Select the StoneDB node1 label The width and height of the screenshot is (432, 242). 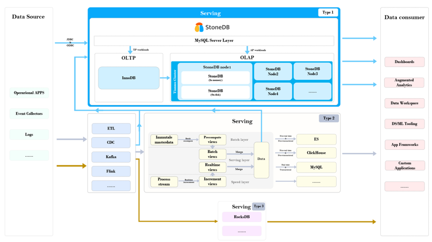[x=217, y=67]
